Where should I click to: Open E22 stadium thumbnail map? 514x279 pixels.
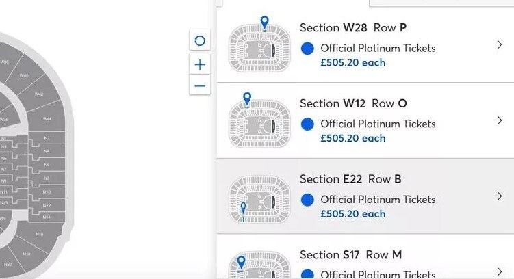click(x=259, y=200)
